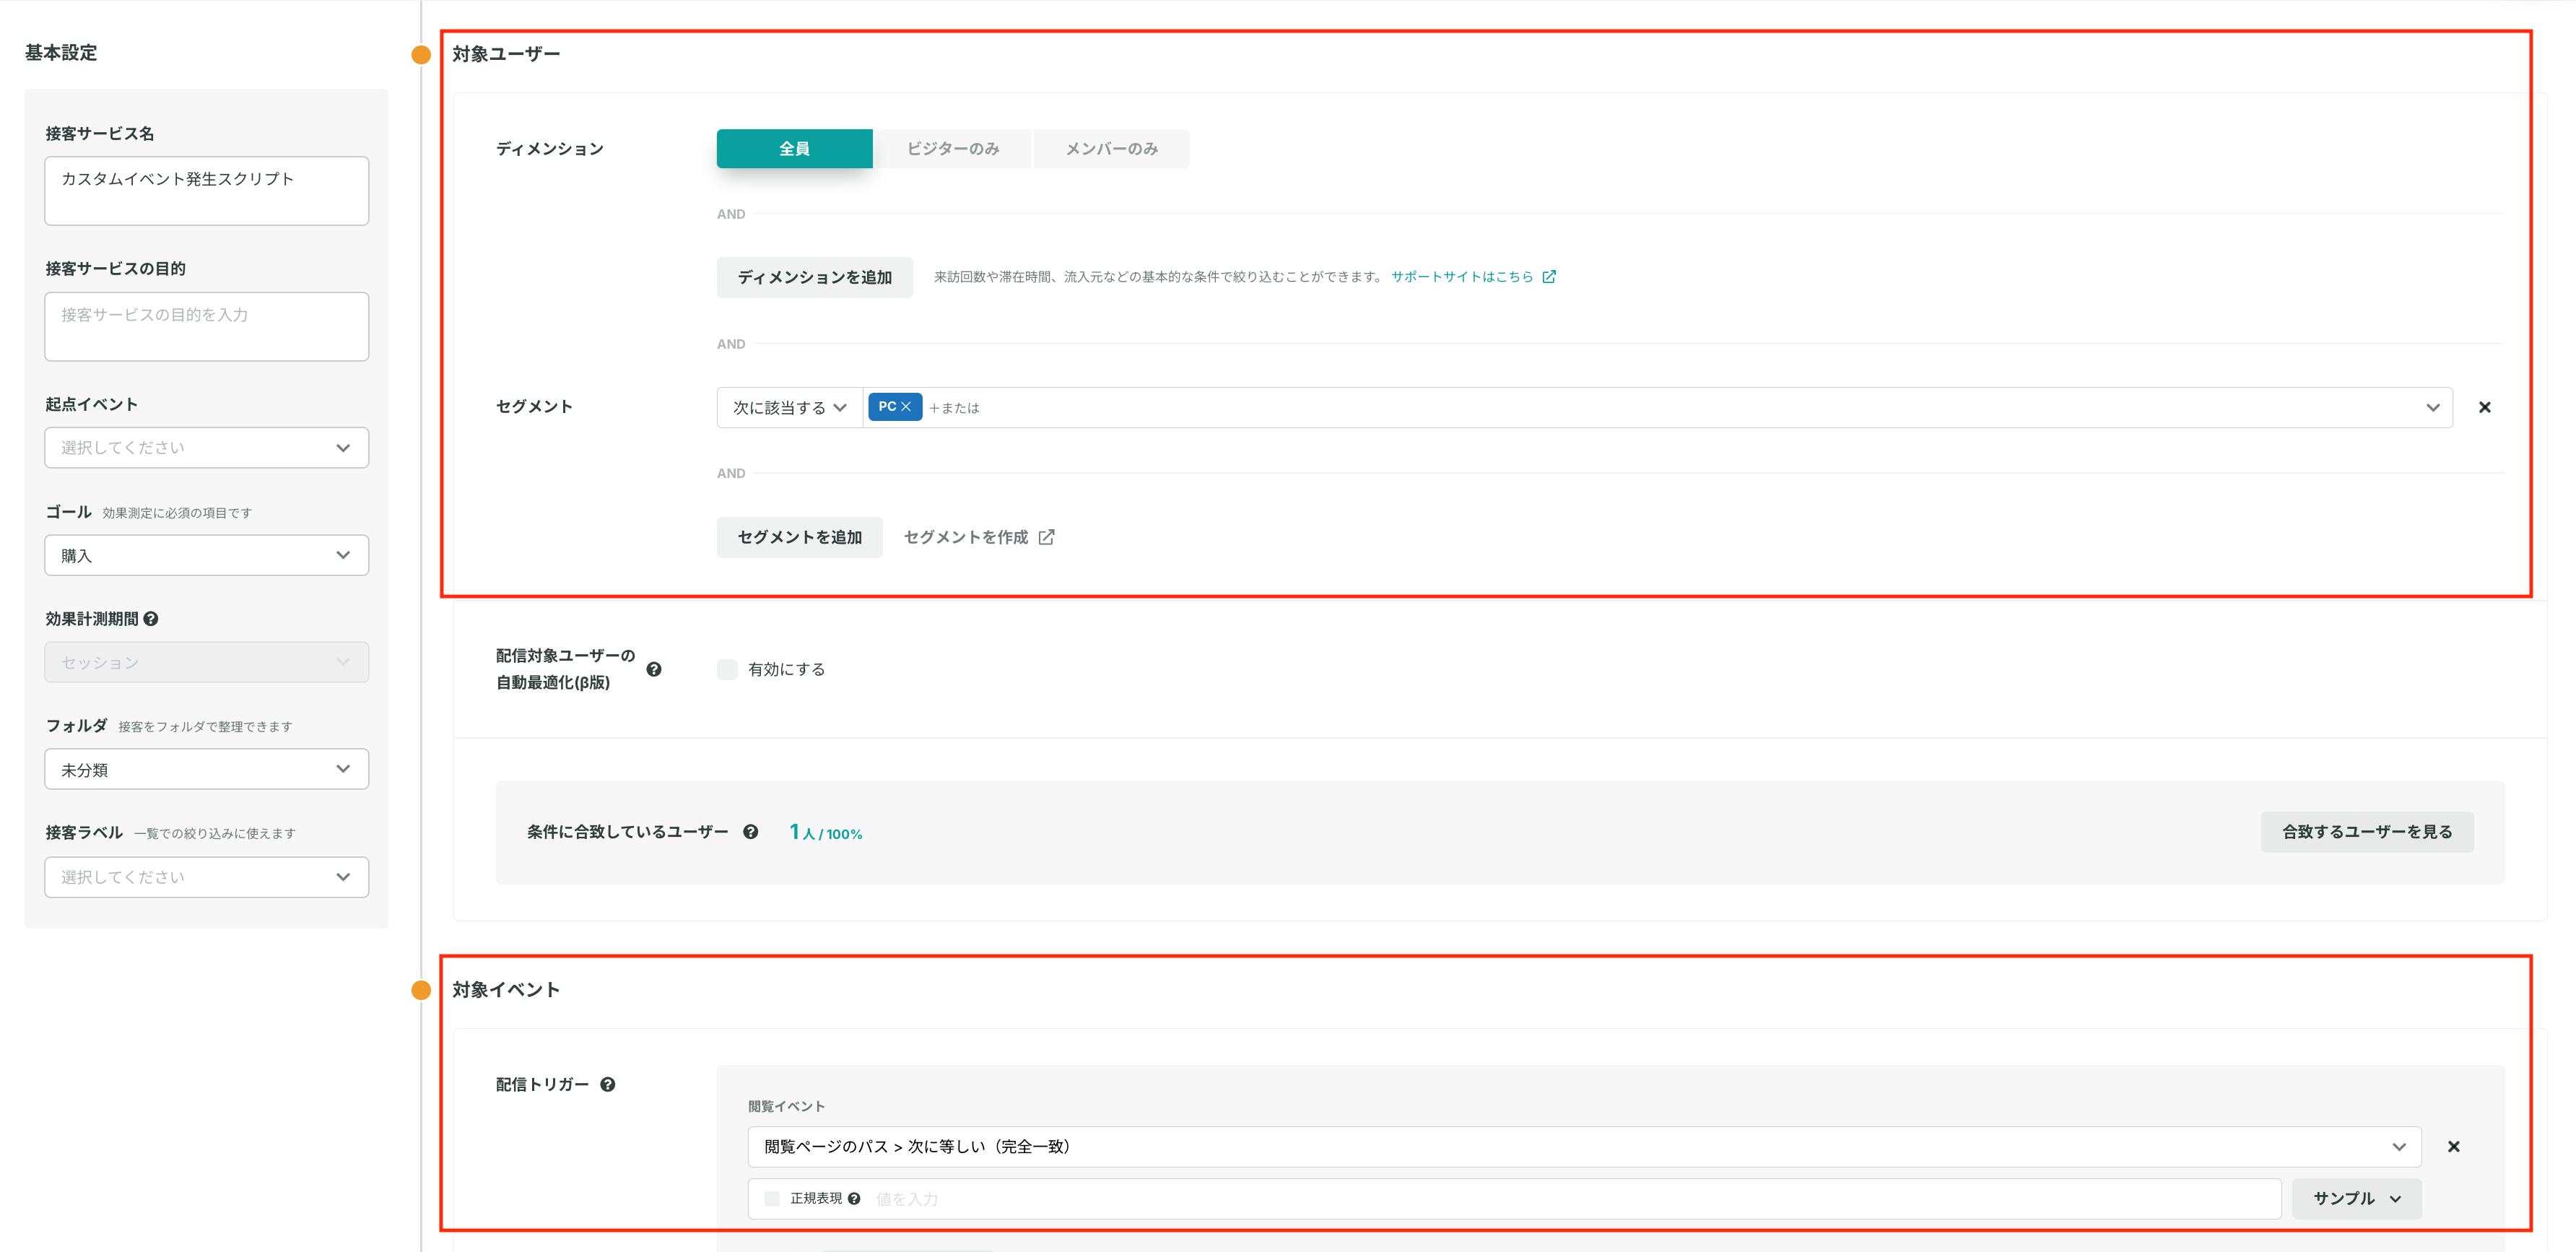Image resolution: width=2576 pixels, height=1252 pixels.
Task: Click the 1人 / 100% matched users count
Action: click(x=825, y=832)
